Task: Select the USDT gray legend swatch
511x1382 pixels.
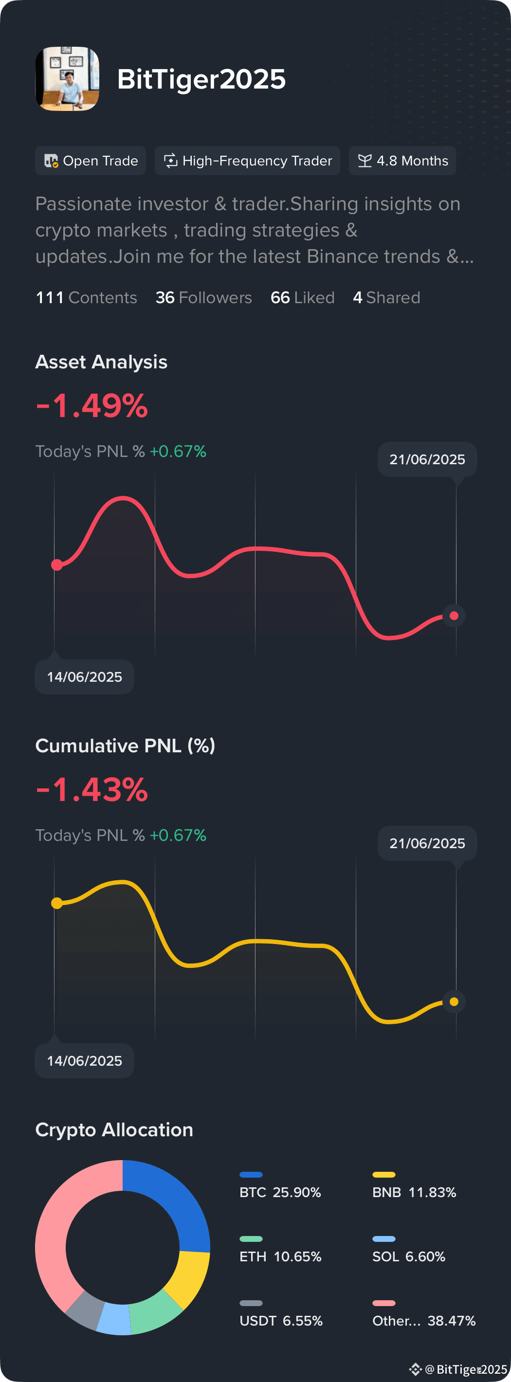Action: click(251, 1303)
